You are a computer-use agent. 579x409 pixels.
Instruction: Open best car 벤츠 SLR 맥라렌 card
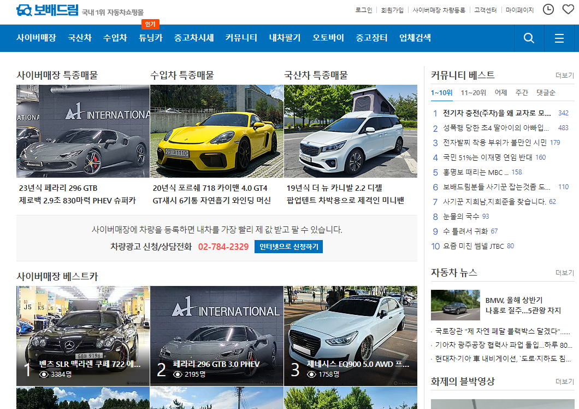[83, 336]
